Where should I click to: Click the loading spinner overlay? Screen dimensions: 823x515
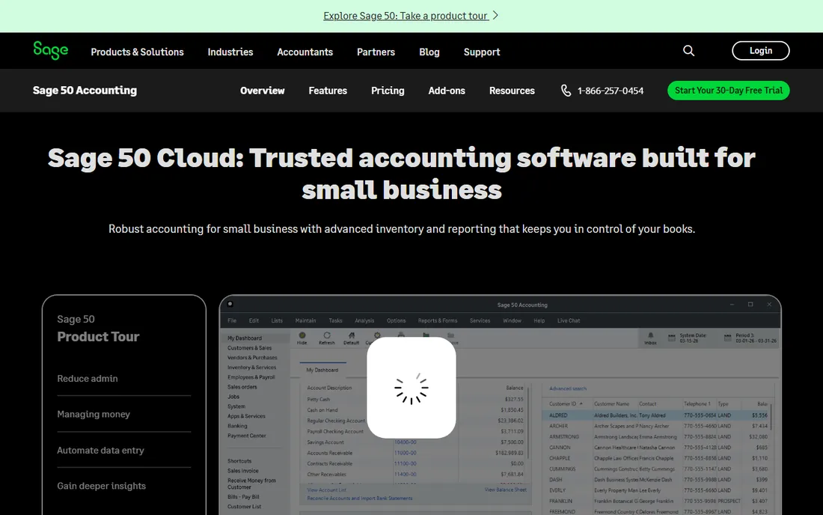pyautogui.click(x=411, y=388)
